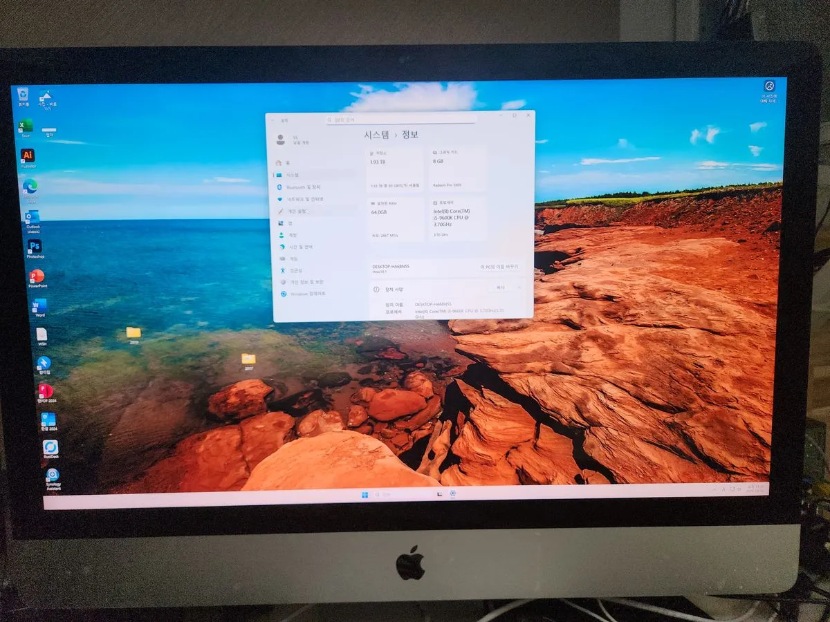Click the Excel desktop shortcut
This screenshot has height=622, width=830.
point(25,126)
